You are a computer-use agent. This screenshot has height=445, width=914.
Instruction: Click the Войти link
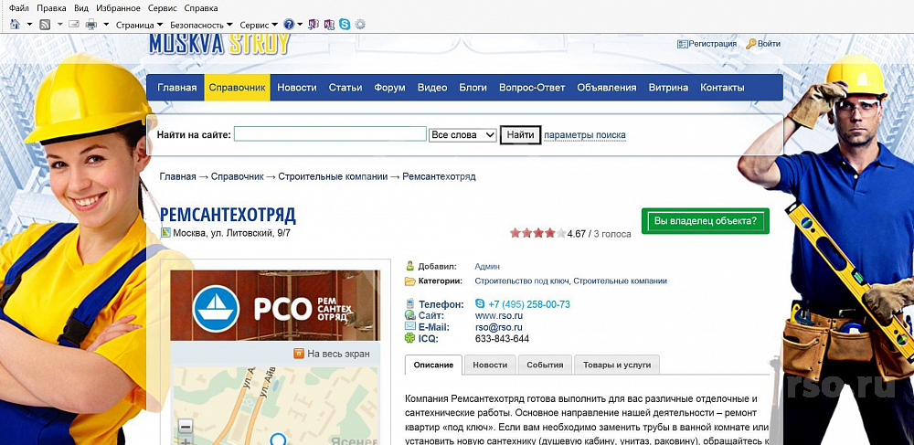[769, 44]
